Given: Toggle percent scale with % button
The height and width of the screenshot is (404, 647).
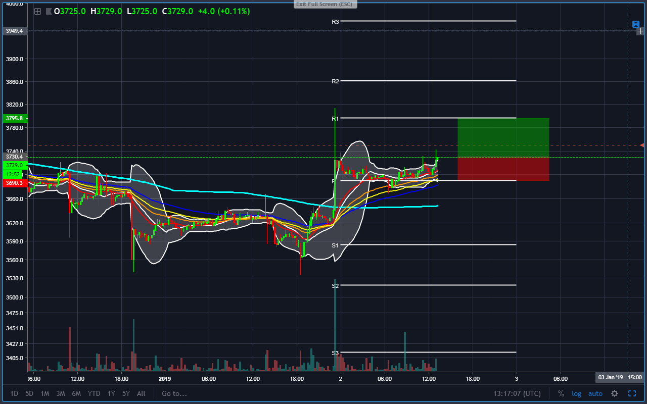Looking at the screenshot, I should (x=561, y=393).
